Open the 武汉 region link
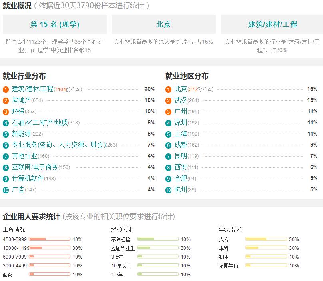 pyautogui.click(x=181, y=100)
